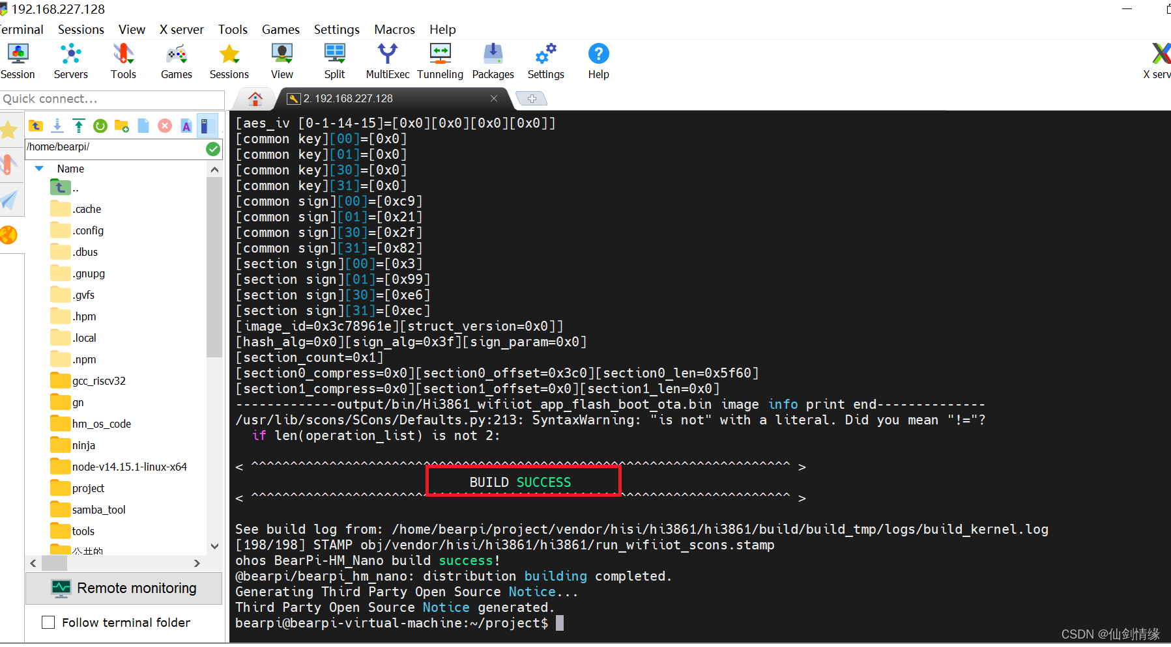
Task: Open the X server menu
Action: (182, 29)
